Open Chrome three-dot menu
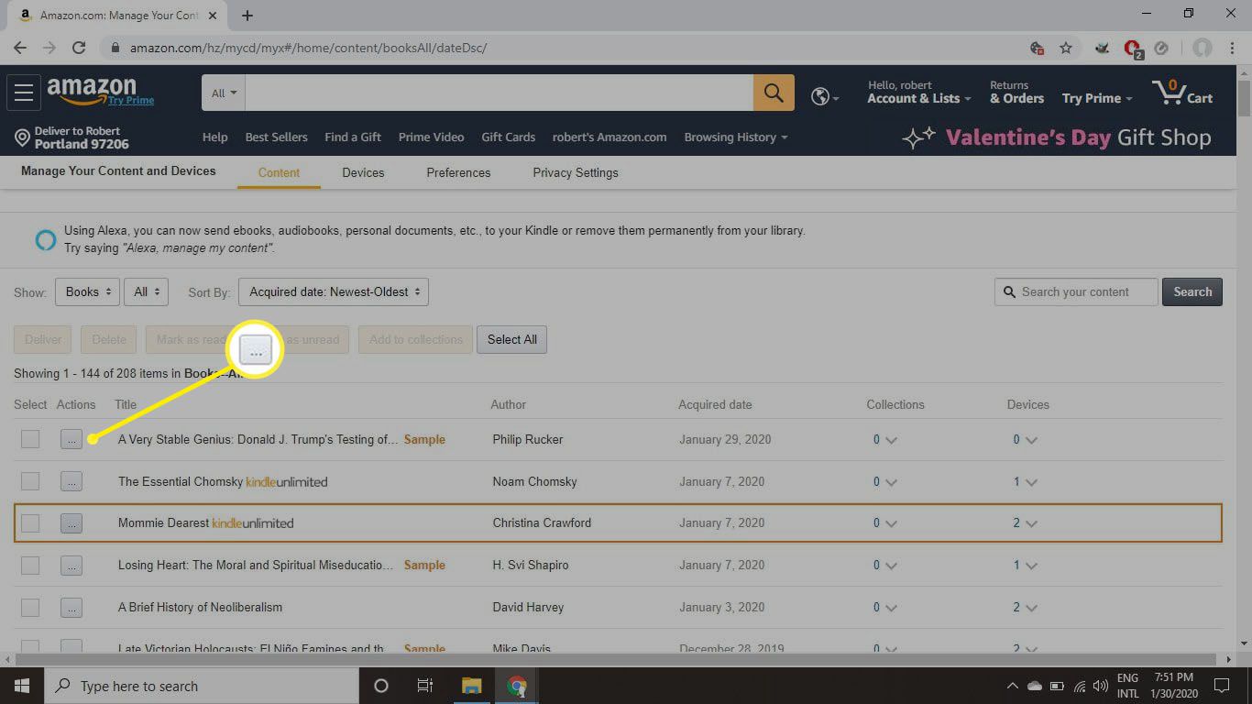Image resolution: width=1252 pixels, height=704 pixels. (1234, 48)
